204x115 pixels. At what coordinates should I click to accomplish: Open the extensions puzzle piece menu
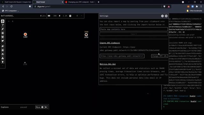click(x=197, y=6)
